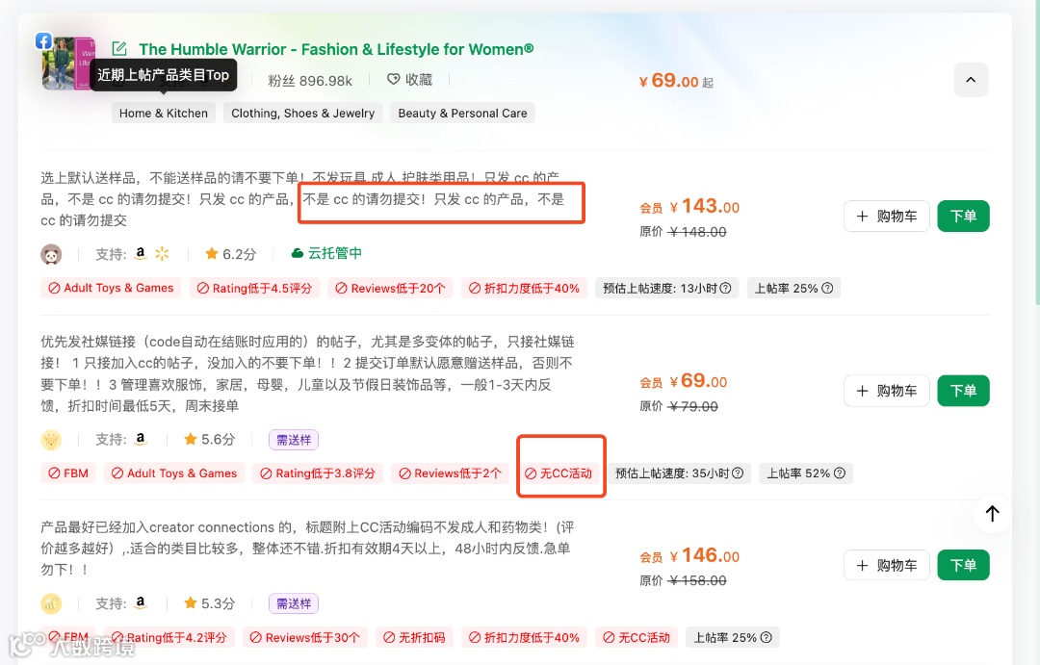The width and height of the screenshot is (1040, 665).
Task: Click the star rating 5.3分
Action: click(210, 603)
